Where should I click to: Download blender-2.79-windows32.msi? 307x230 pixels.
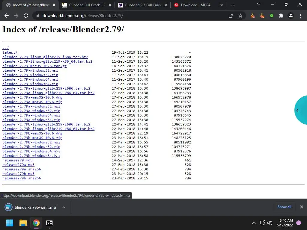click(30, 70)
